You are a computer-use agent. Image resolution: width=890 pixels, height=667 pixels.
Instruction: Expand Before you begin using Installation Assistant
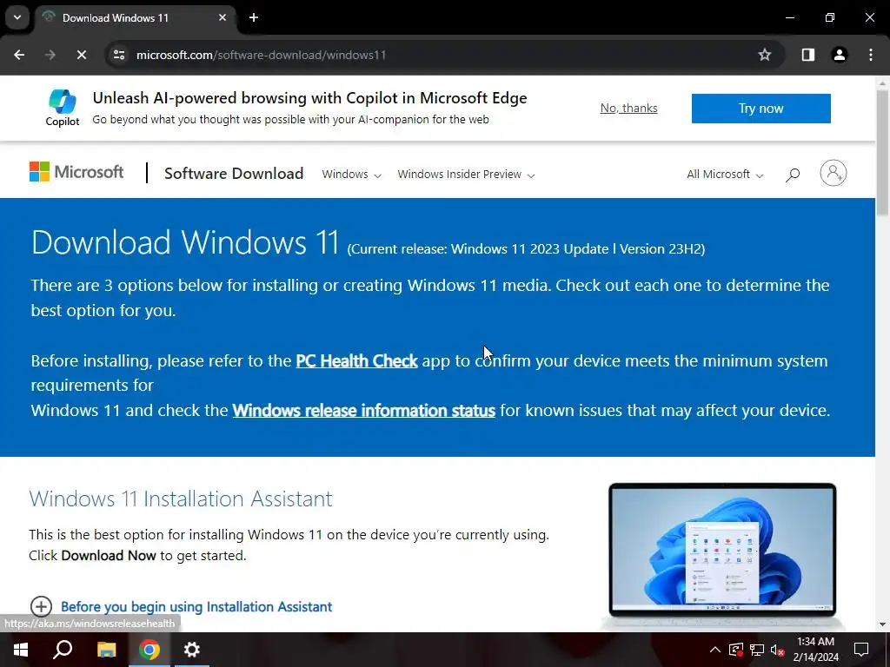181,606
